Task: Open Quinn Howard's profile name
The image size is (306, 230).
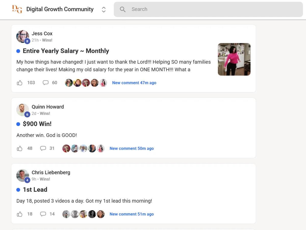Action: click(x=48, y=107)
